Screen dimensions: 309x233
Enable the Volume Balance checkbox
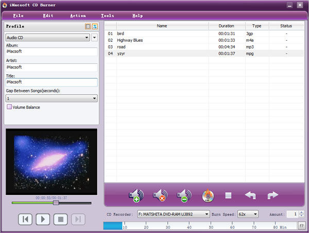click(x=9, y=107)
